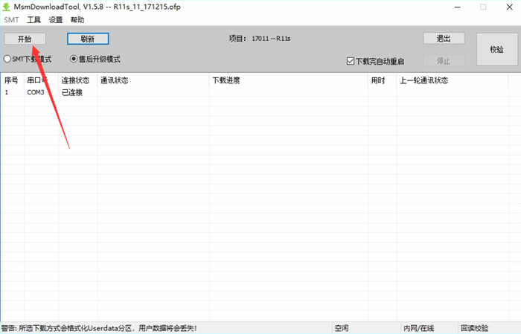Click the 序号 column header
Viewport: 521px width, 334px height.
pyautogui.click(x=12, y=80)
